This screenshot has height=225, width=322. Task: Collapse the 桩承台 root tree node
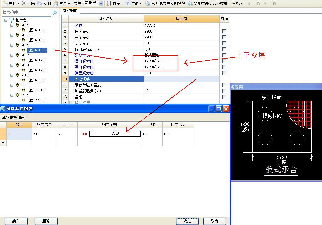6,20
